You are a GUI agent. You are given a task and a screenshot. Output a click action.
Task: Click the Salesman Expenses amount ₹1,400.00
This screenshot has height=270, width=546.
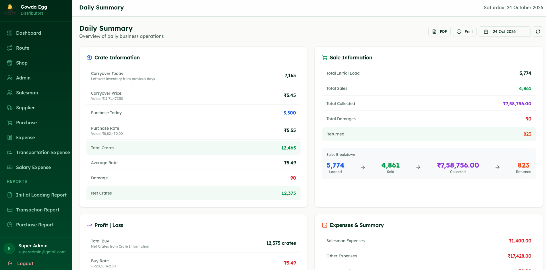(520, 241)
